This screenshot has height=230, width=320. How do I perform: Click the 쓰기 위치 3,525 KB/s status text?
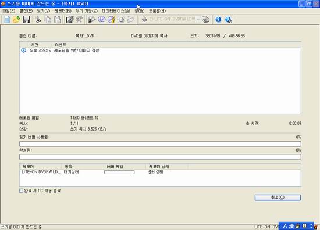pos(88,129)
